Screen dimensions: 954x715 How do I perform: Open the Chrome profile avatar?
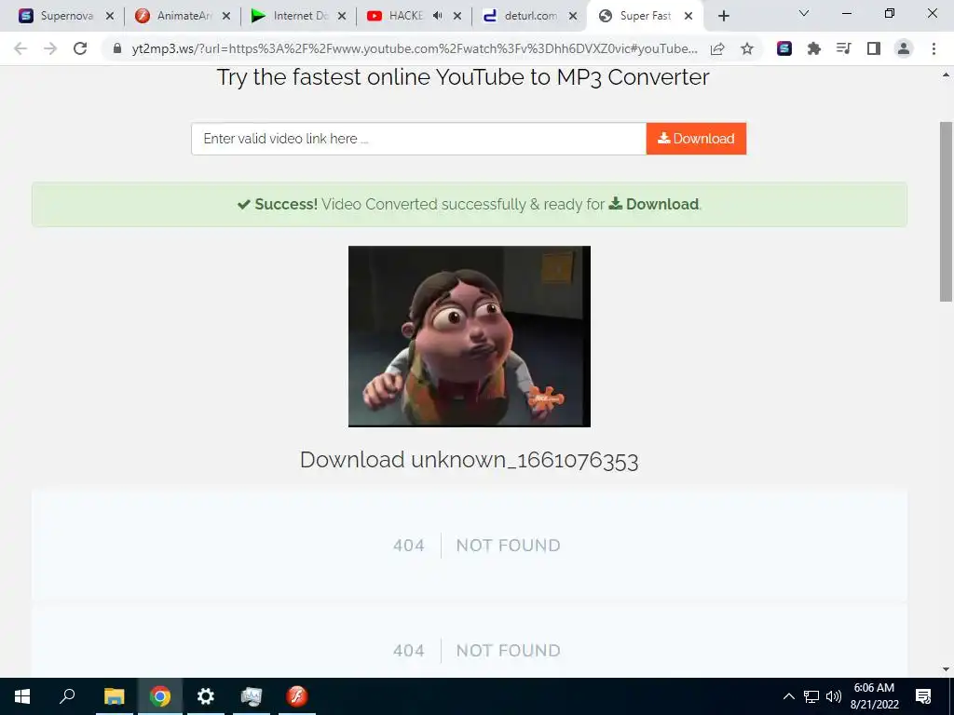[x=904, y=48]
